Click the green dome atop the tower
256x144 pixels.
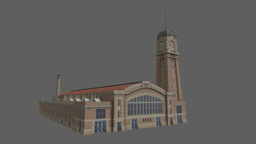coord(166,34)
